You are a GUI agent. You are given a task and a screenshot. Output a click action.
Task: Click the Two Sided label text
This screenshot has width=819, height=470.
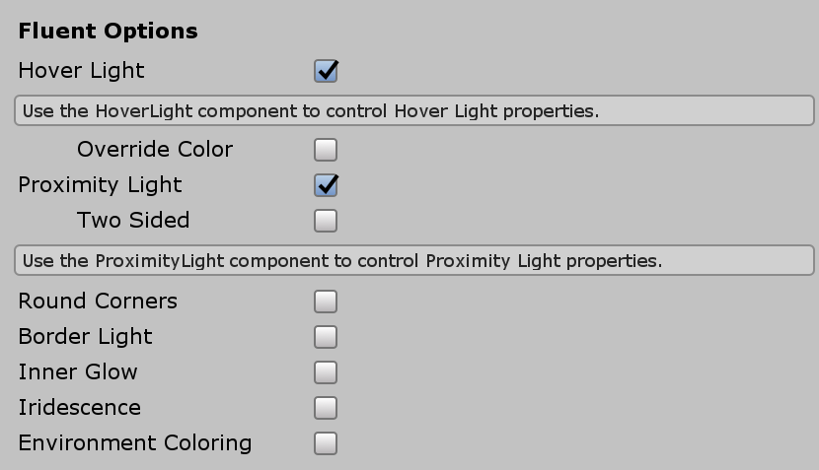pyautogui.click(x=133, y=221)
